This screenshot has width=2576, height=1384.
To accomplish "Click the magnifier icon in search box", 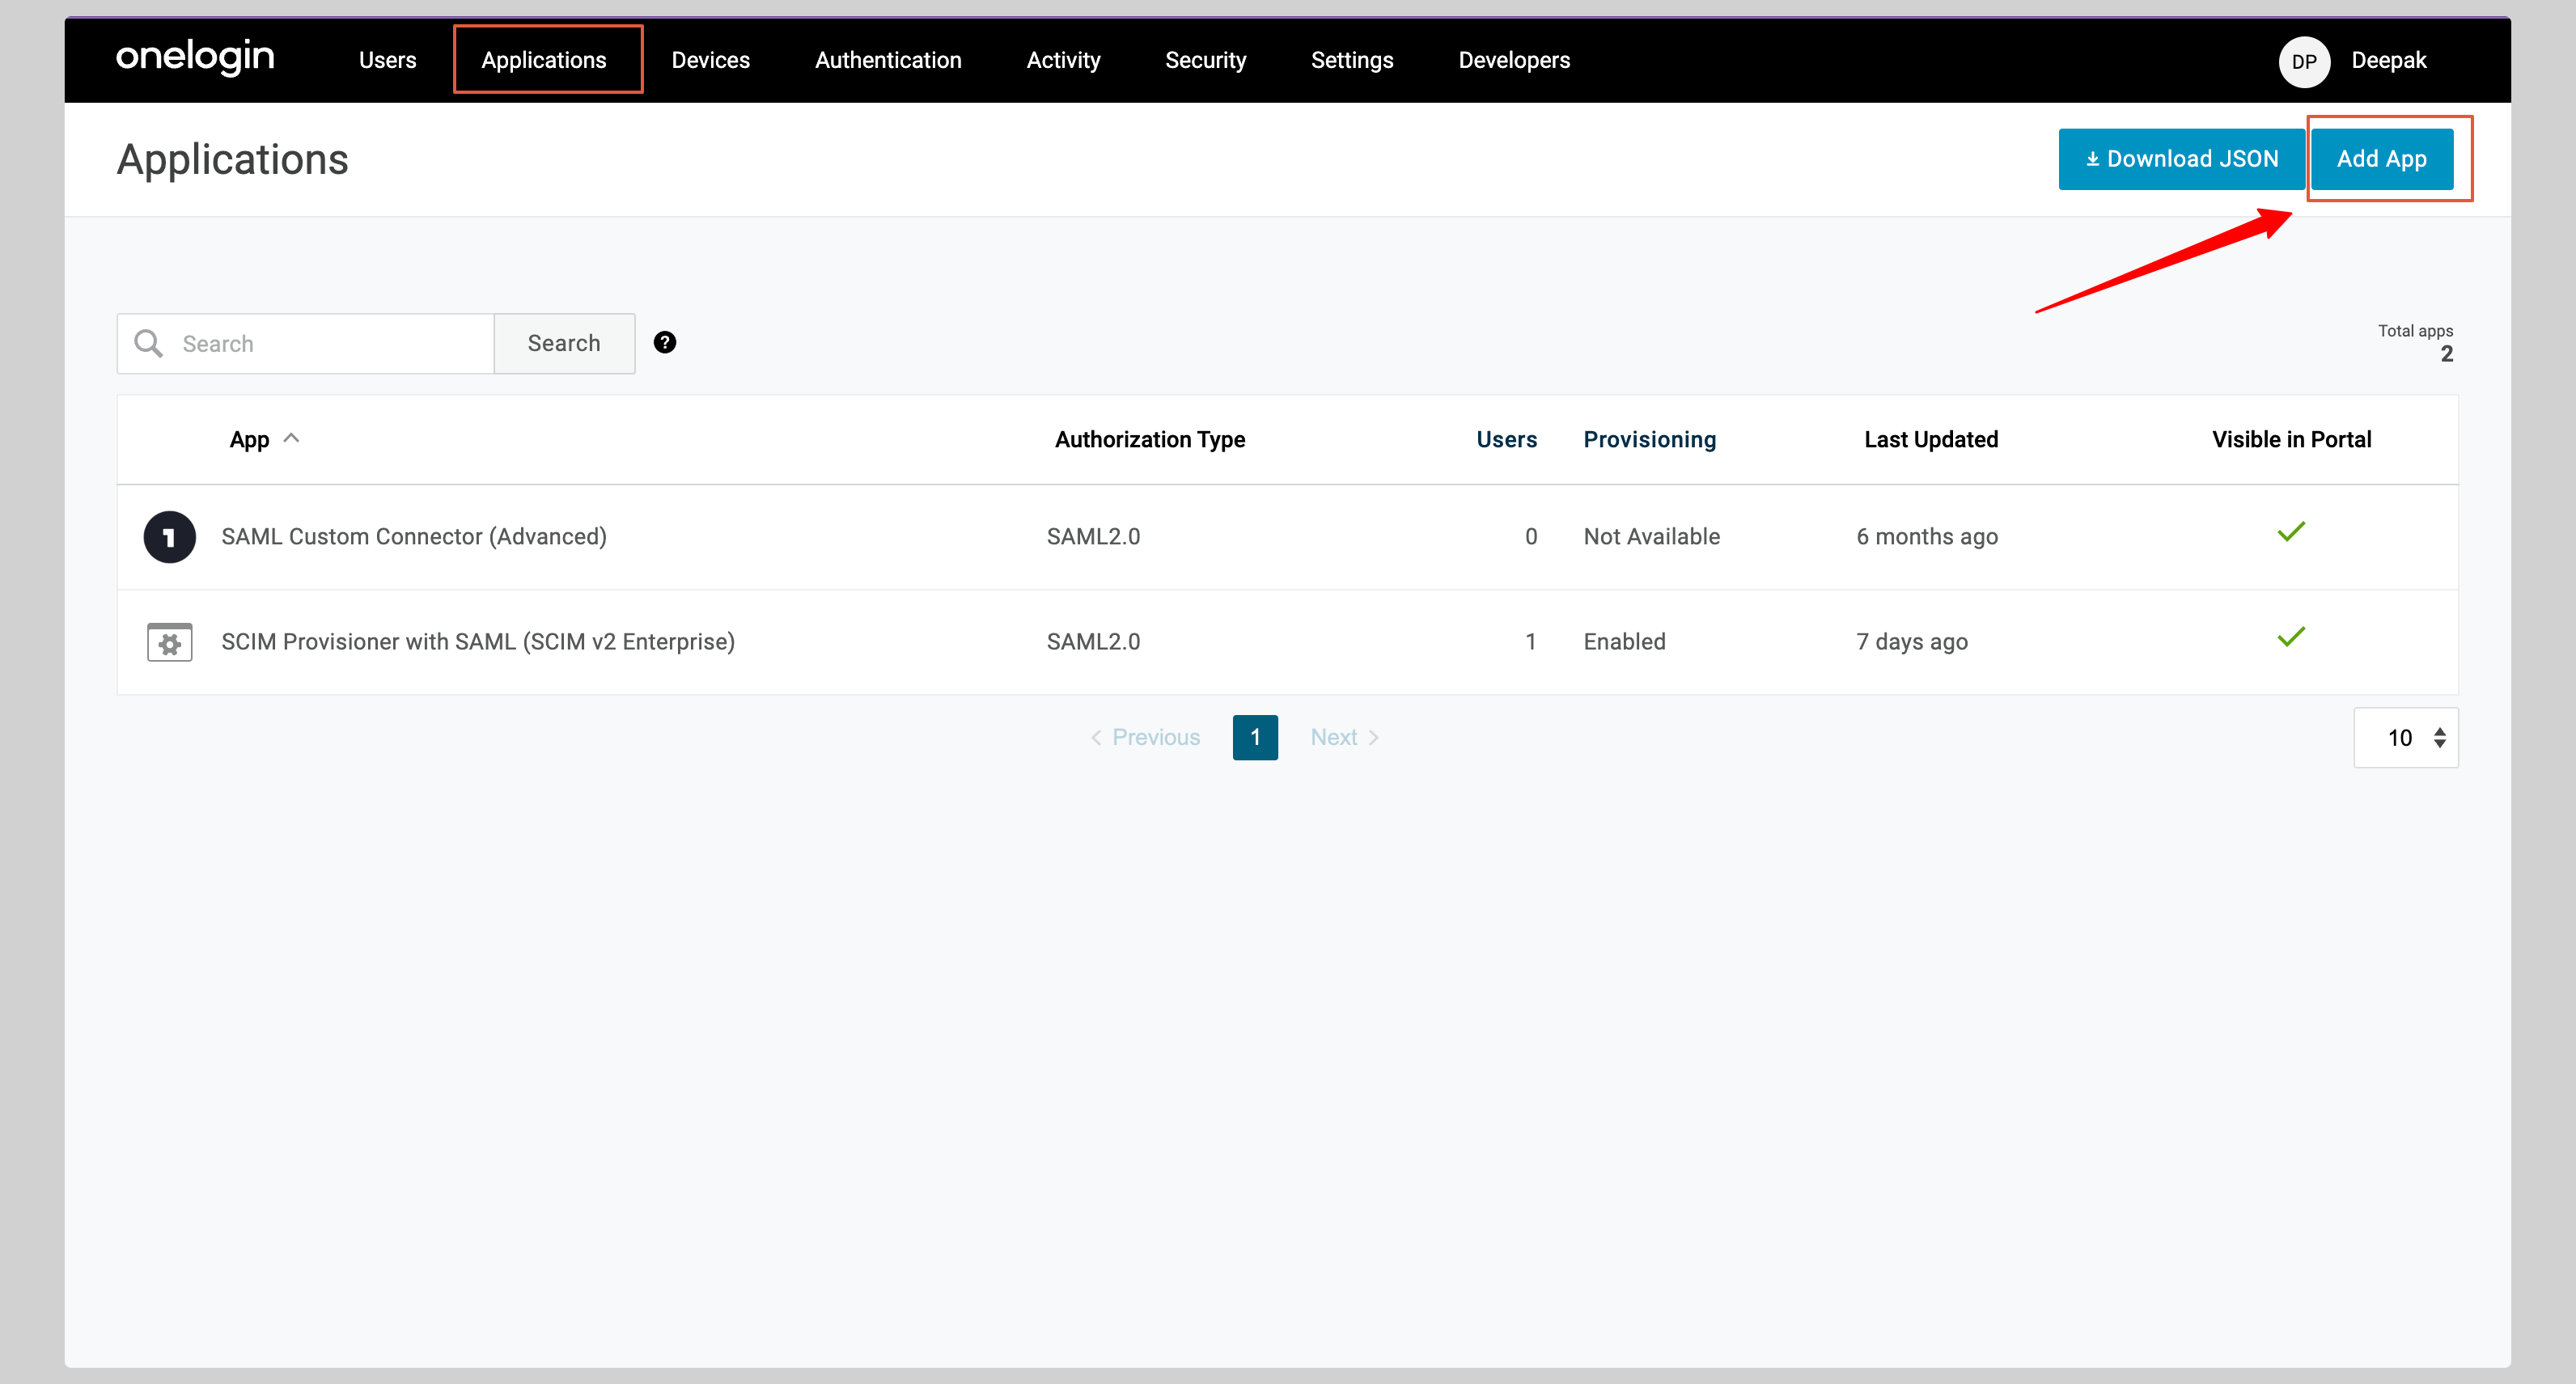I will [x=148, y=343].
